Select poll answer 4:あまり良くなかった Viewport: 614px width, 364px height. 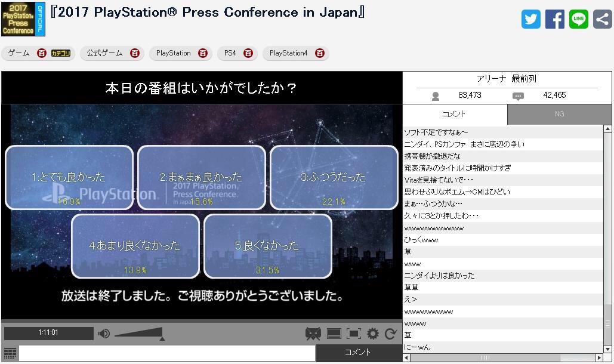(135, 246)
